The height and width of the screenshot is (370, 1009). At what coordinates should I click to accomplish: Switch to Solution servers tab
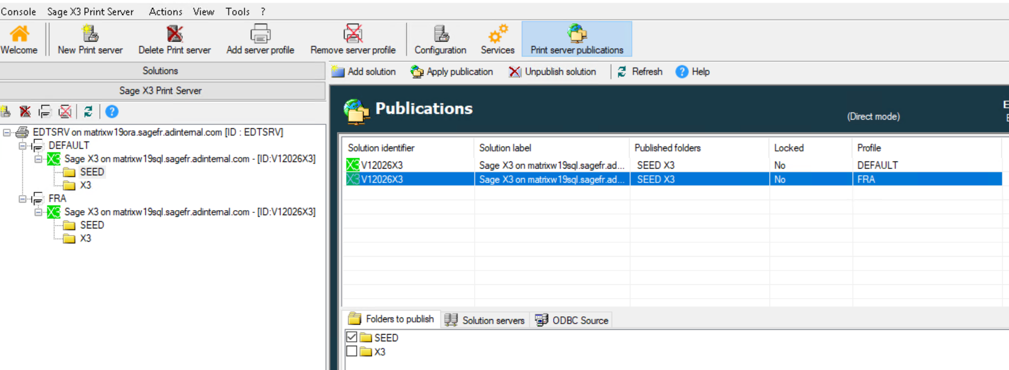click(485, 320)
